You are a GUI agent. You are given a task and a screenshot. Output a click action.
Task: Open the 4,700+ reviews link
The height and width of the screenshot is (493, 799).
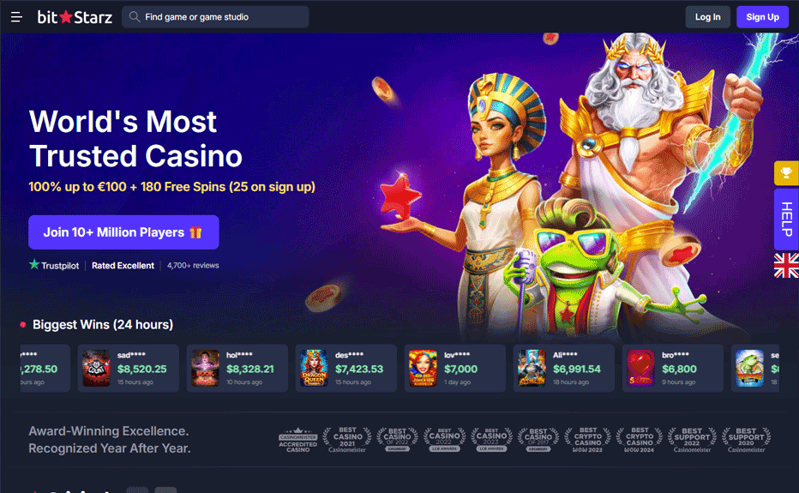(x=193, y=266)
